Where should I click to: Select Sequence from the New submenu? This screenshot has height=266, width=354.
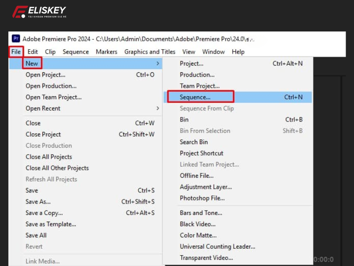[195, 97]
